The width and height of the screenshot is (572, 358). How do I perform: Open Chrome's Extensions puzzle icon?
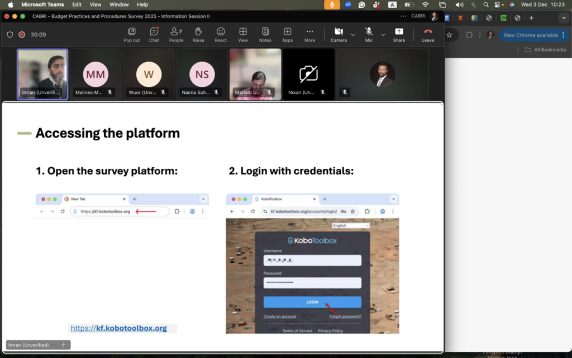(x=469, y=35)
